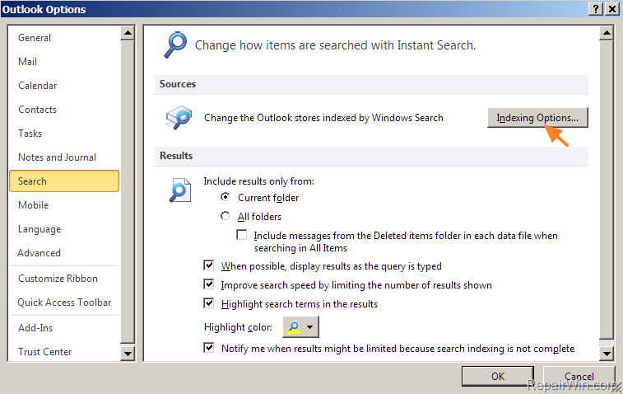Open the Mobile options category
623x394 pixels.
[x=63, y=205]
